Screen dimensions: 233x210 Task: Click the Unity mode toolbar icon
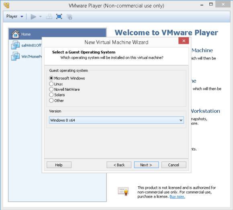click(69, 17)
